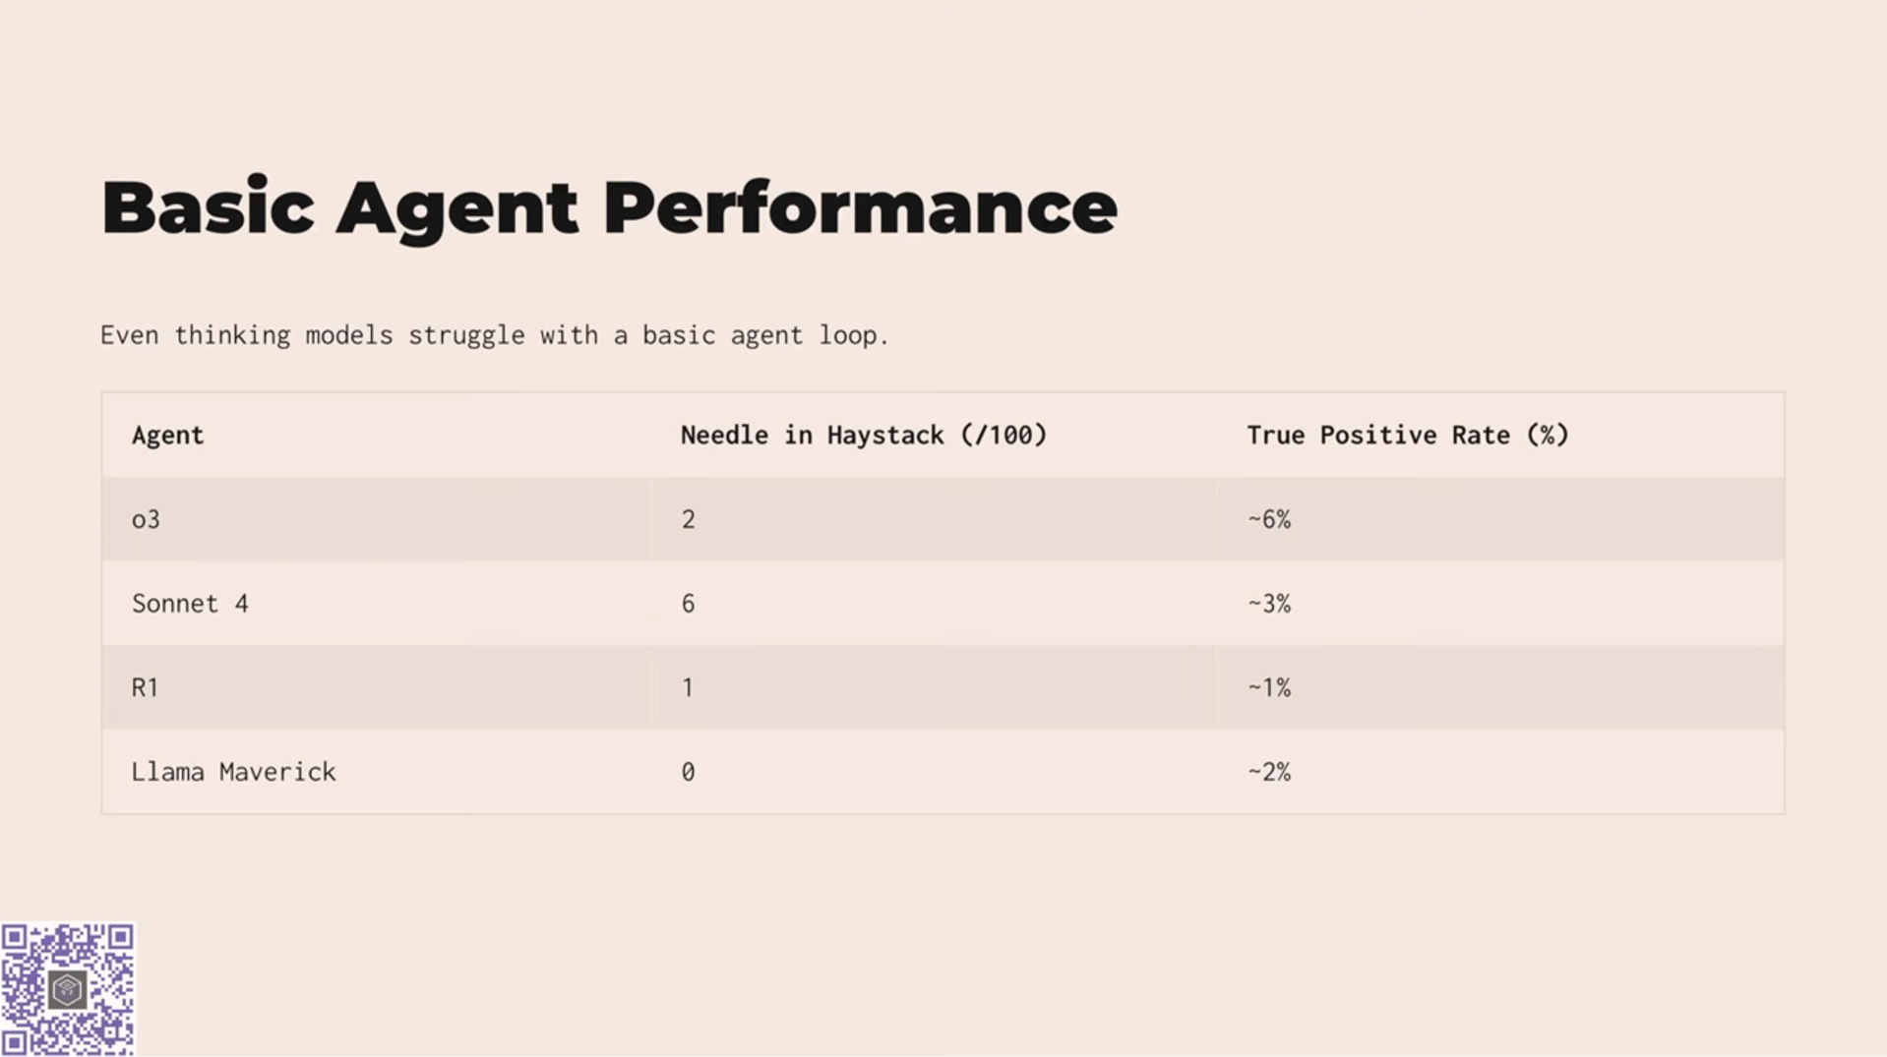Select the o3 agent row label
Screen dimensions: 1887x1057
tap(146, 519)
